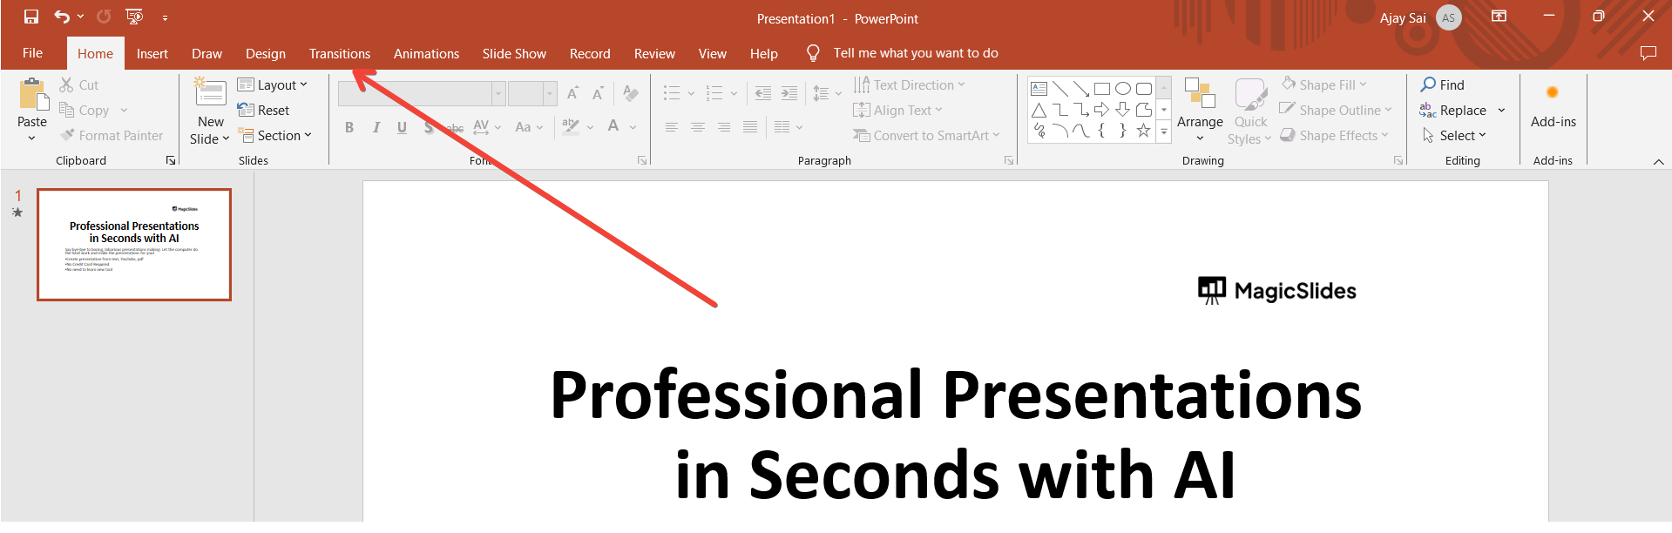Click the Decrease List Level icon
This screenshot has height=533, width=1672.
(x=762, y=93)
